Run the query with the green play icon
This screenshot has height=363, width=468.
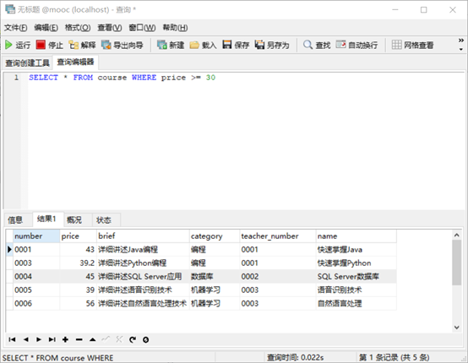[18, 45]
